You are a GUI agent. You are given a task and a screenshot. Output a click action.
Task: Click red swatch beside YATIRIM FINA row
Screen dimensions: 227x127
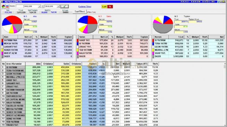[2, 40]
